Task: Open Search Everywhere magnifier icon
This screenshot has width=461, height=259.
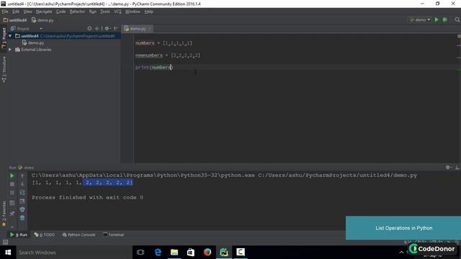Action: [x=457, y=19]
